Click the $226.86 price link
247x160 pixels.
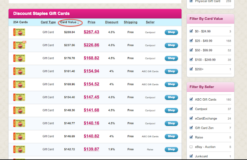click(x=91, y=45)
